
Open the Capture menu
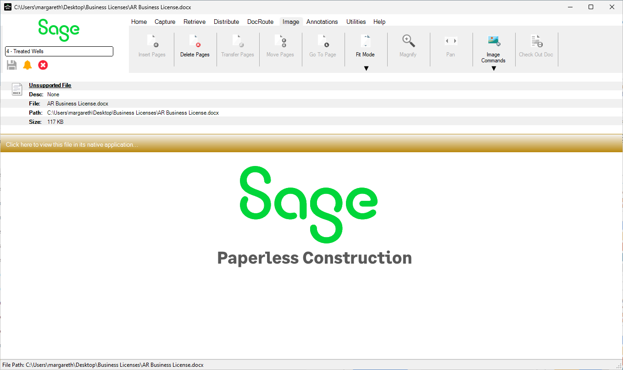click(165, 22)
